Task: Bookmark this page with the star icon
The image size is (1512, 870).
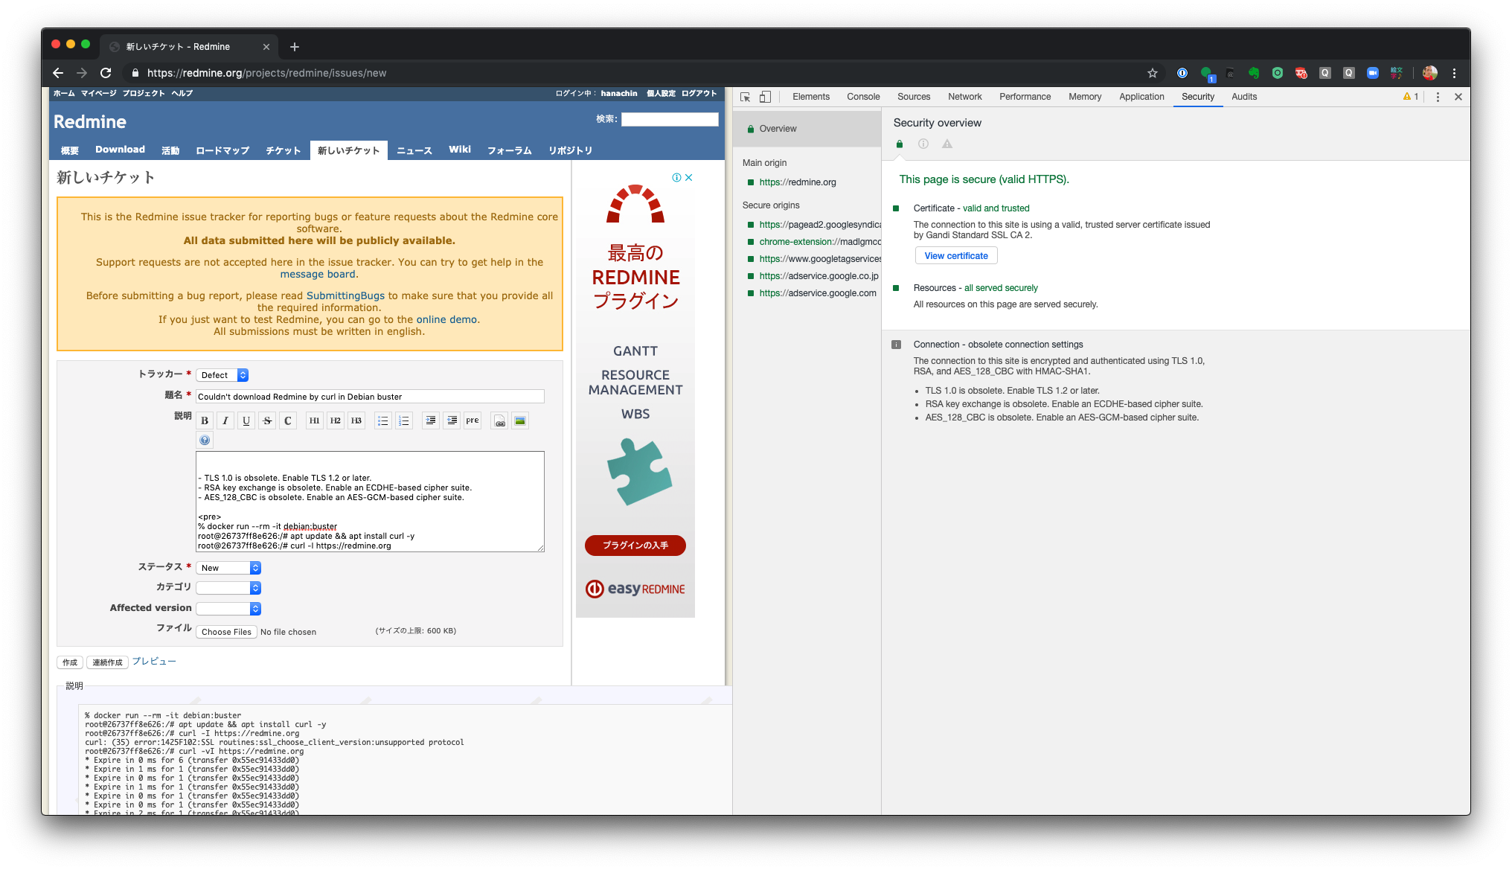Action: 1153,73
